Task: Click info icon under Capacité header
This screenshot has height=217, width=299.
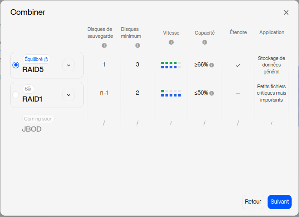Action: (204, 42)
